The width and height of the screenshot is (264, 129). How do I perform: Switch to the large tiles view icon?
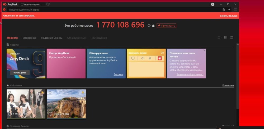click(225, 37)
